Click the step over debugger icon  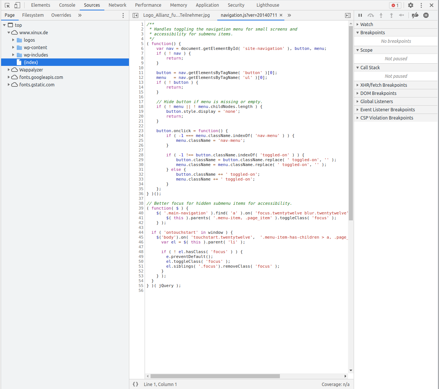[370, 15]
